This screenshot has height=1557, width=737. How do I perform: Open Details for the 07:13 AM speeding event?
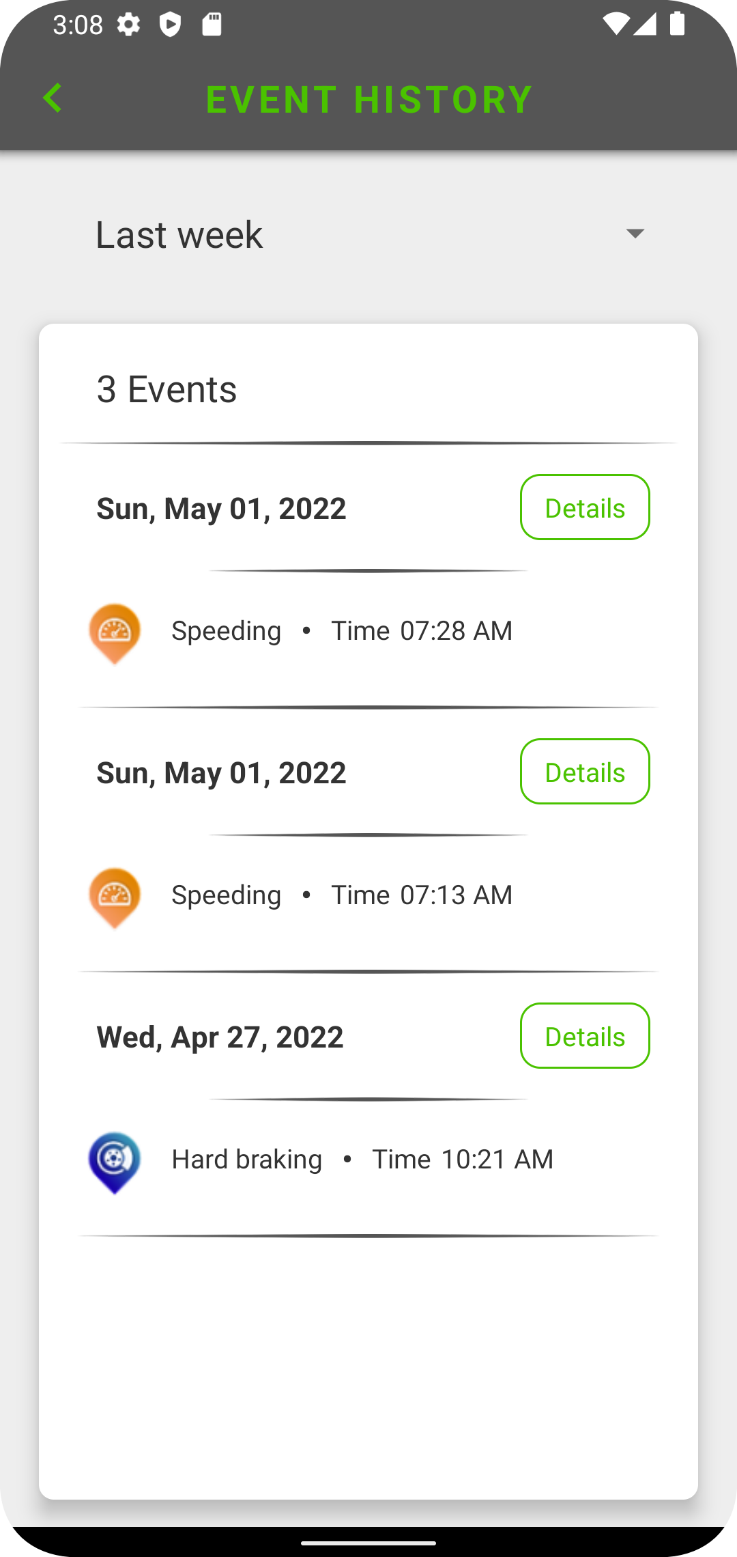(585, 772)
